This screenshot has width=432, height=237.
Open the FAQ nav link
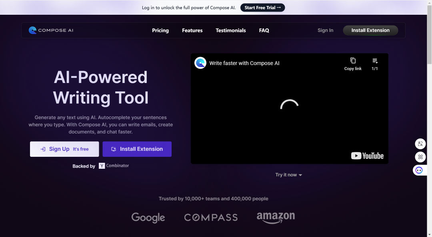tap(264, 30)
